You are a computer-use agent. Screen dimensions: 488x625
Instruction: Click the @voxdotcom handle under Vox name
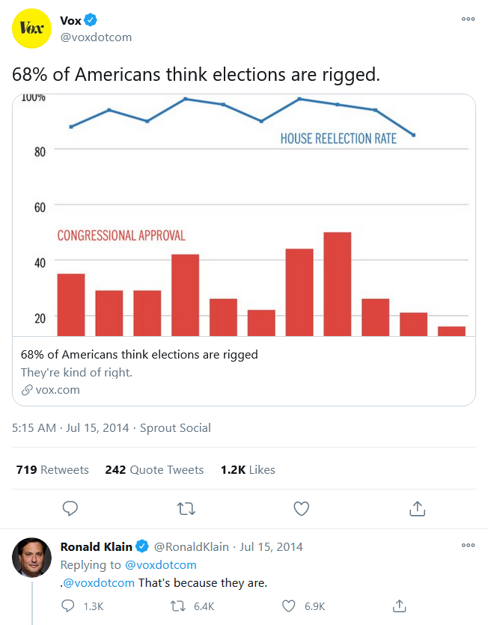[x=96, y=37]
